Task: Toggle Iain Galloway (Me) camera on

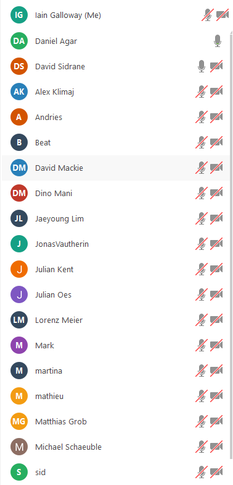Action: click(223, 15)
